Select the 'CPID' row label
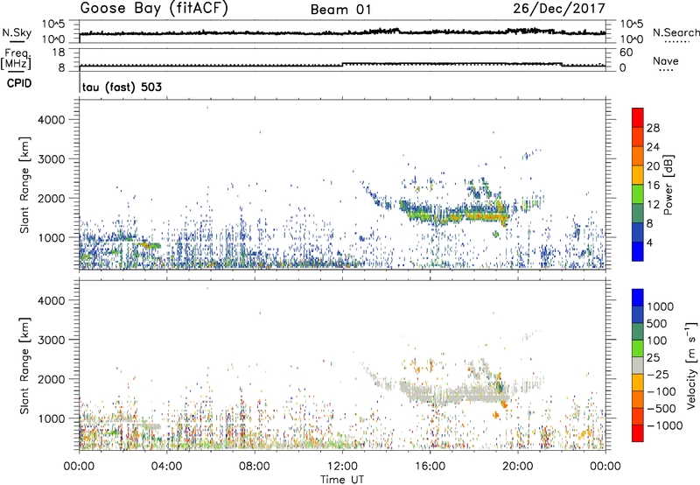This screenshot has height=485, width=700. point(19,83)
